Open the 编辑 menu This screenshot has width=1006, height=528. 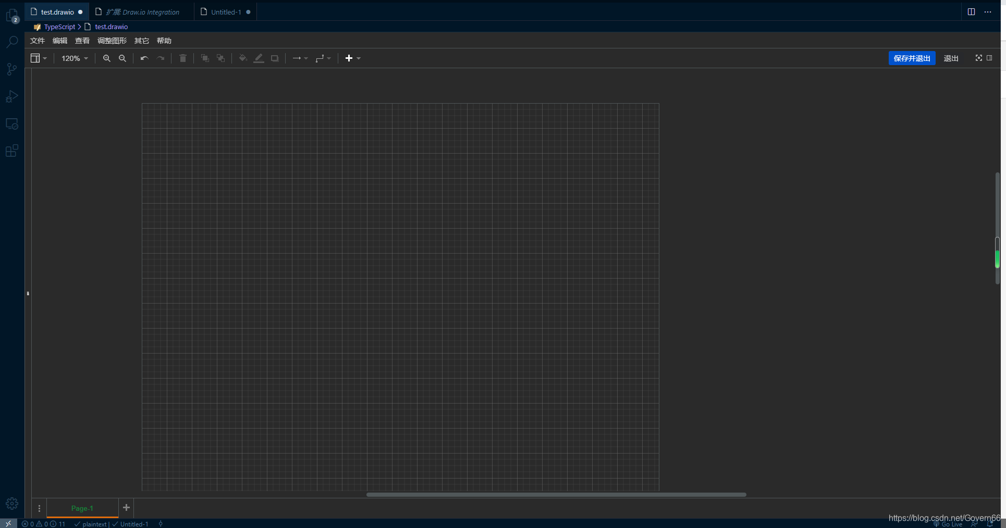coord(60,41)
